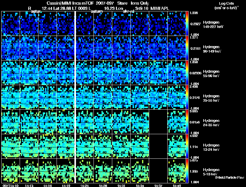
Task: Open the 24-35 keV image panel at 15:31
Action: 121,122
